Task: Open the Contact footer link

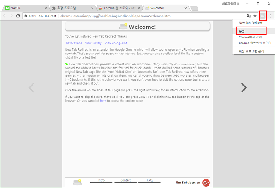Action: (125, 180)
